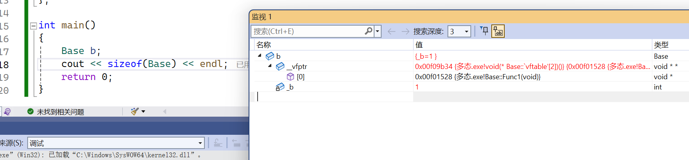Collapse the main() function fold box
The height and width of the screenshot is (160, 689).
tap(34, 26)
